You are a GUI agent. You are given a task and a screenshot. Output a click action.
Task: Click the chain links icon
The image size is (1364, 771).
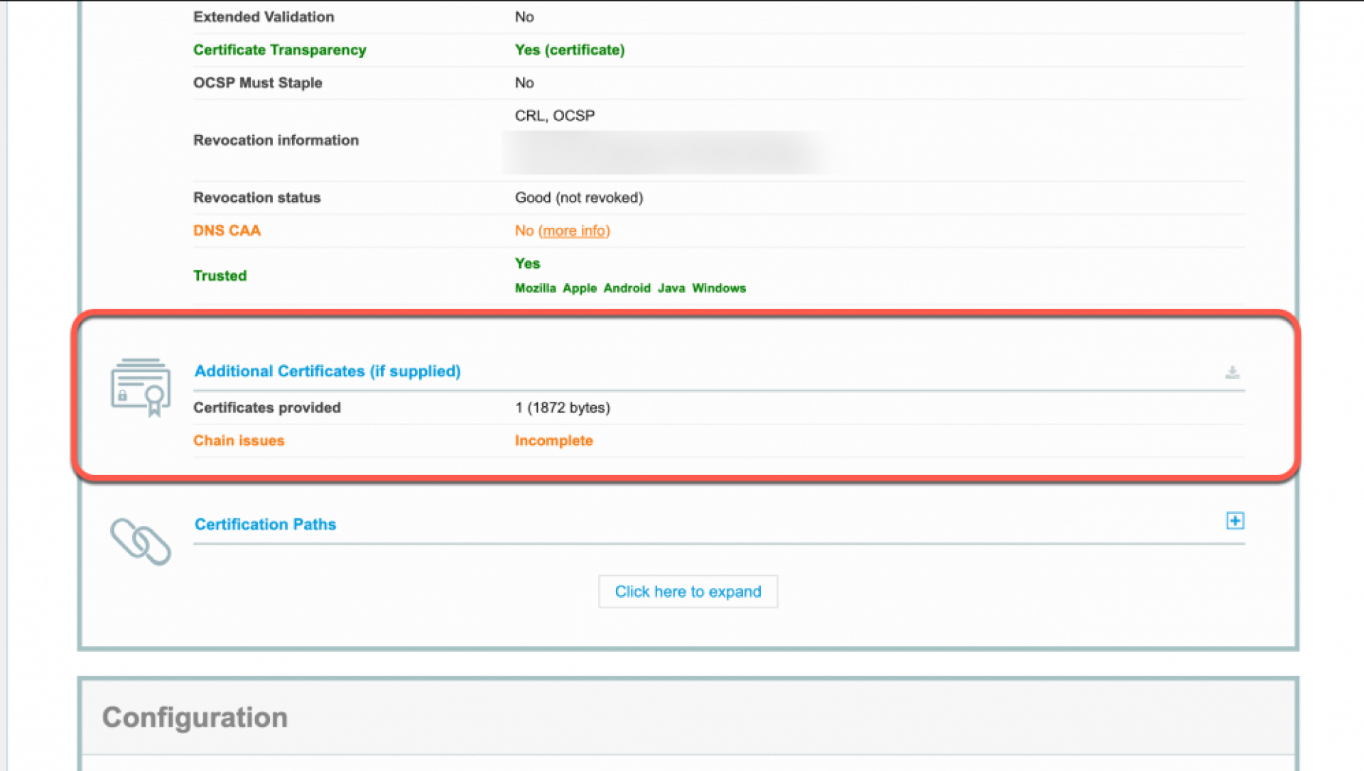coord(141,541)
